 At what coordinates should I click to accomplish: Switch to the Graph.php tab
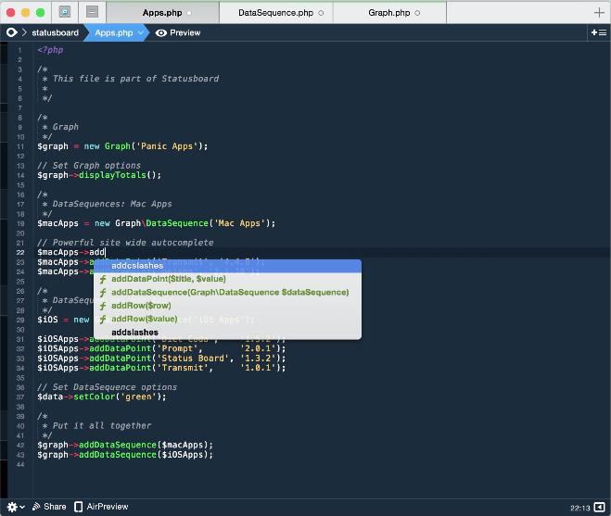388,13
